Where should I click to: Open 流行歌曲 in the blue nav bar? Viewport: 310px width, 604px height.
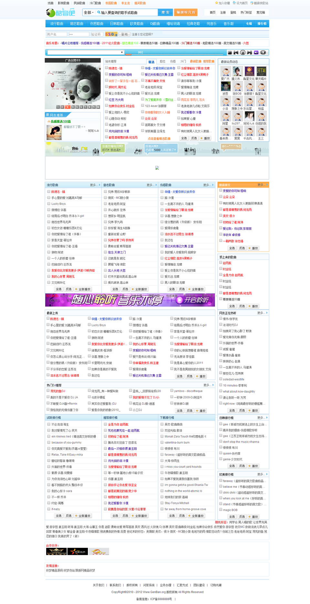57,24
